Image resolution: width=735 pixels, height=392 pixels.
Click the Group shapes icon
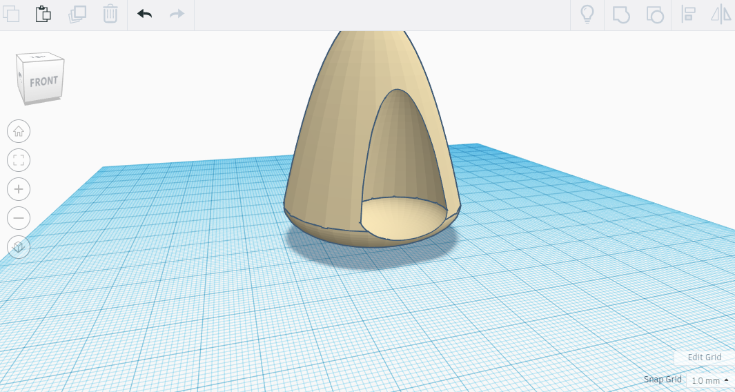click(x=621, y=14)
